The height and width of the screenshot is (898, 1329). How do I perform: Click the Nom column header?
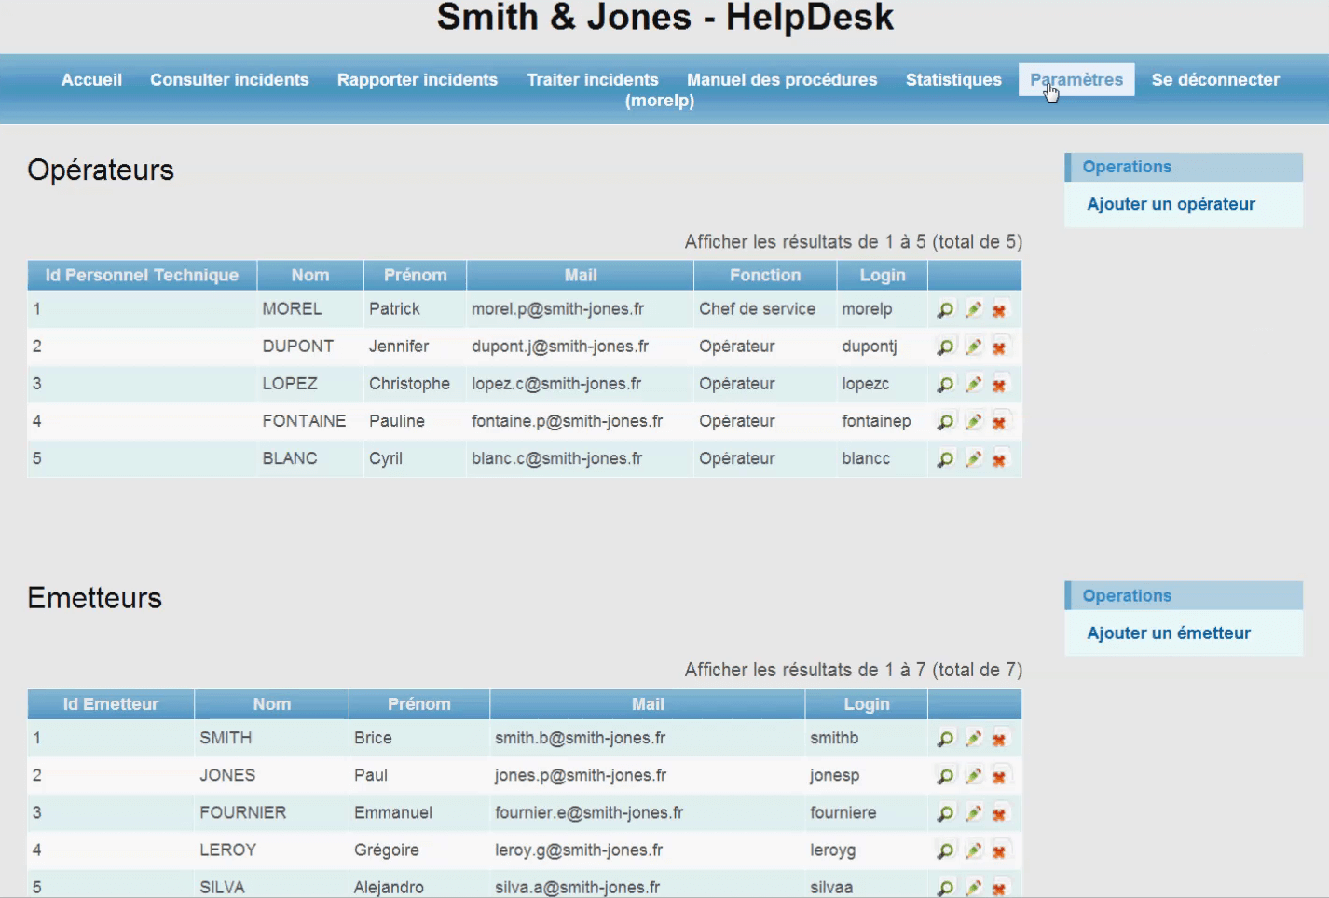(x=309, y=275)
